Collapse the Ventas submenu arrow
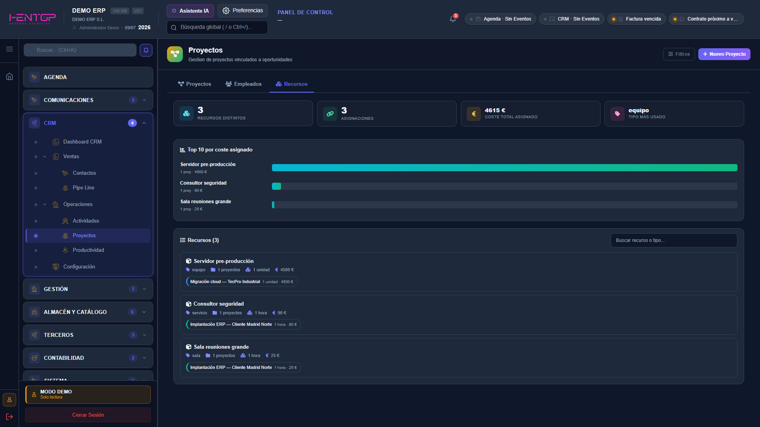The height and width of the screenshot is (427, 760). coord(45,157)
